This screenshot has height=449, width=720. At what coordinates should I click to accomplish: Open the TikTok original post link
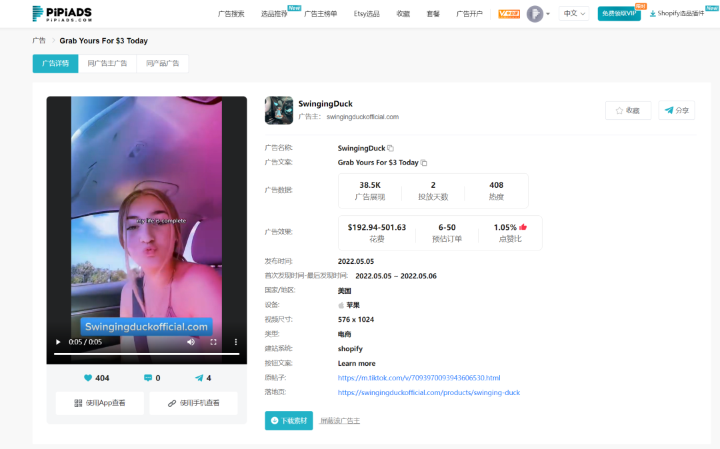click(419, 378)
